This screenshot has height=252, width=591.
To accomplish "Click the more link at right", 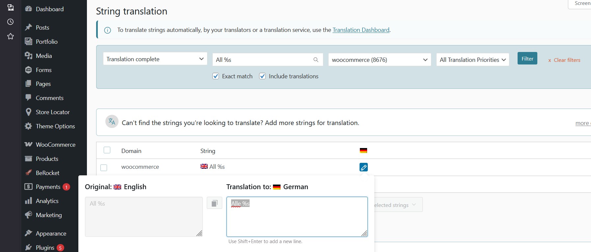I will pyautogui.click(x=583, y=123).
